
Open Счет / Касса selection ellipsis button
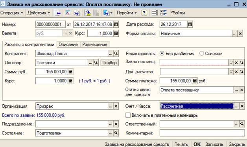237,106
